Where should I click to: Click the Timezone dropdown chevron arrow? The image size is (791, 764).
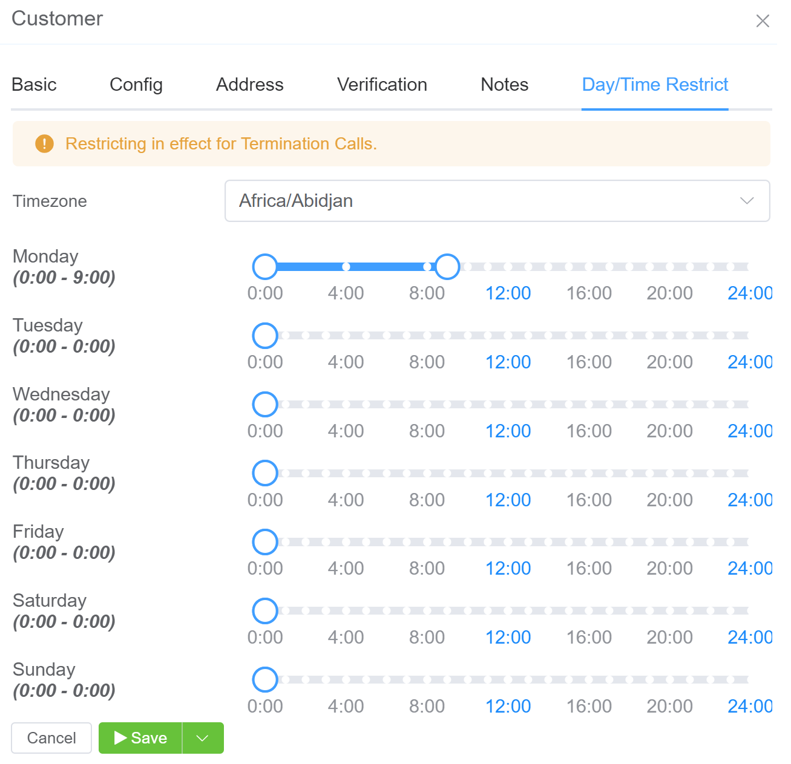pyautogui.click(x=747, y=201)
